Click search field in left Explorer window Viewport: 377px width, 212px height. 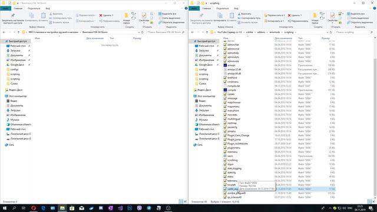(166, 32)
